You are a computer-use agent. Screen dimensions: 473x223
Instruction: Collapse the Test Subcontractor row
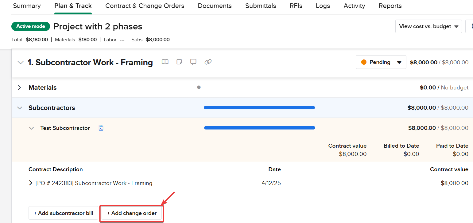[31, 128]
